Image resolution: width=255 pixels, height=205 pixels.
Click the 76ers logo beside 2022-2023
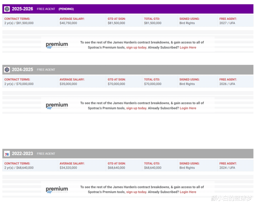point(7,154)
